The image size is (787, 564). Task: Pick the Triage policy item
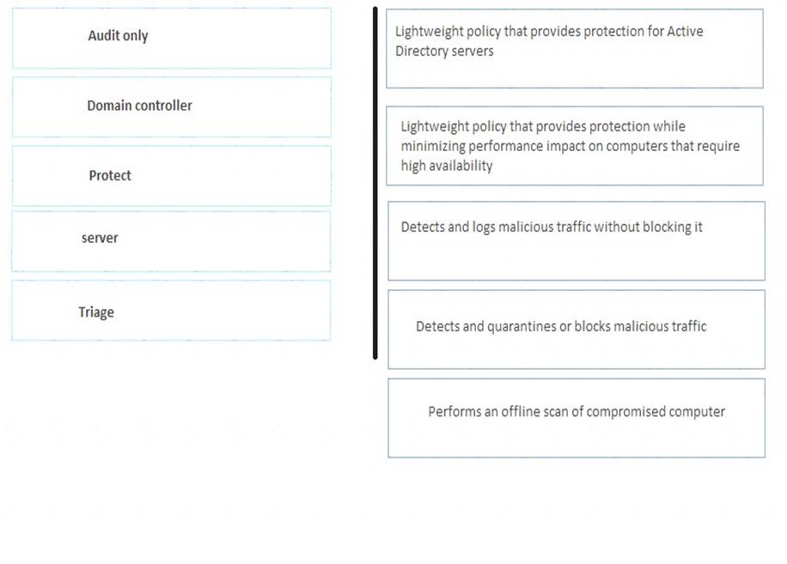tap(171, 310)
